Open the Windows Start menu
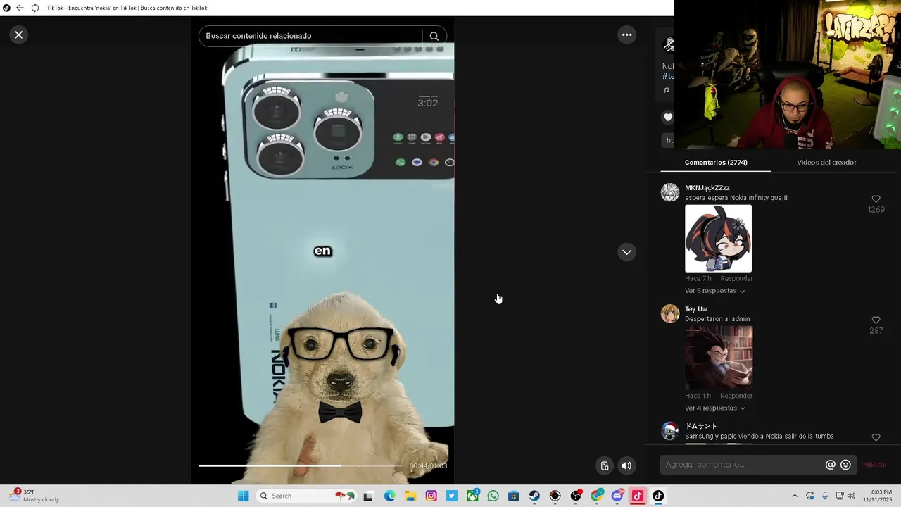The image size is (901, 507). pos(244,496)
